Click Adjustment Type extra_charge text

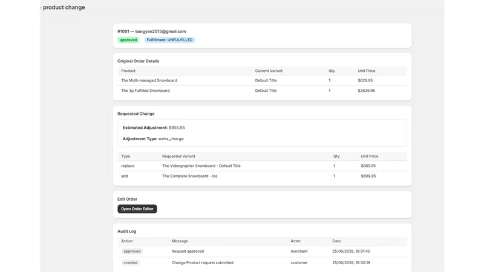(x=153, y=139)
